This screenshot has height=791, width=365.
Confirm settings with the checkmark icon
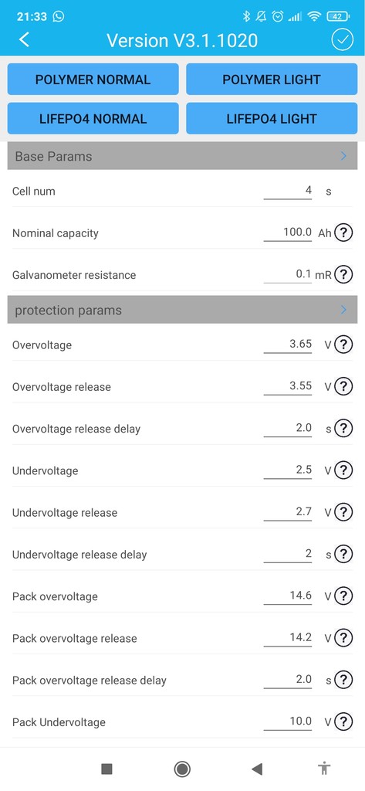(x=343, y=40)
